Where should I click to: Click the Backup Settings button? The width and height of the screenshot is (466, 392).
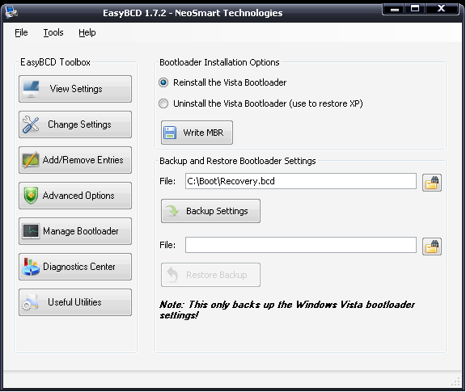[210, 211]
